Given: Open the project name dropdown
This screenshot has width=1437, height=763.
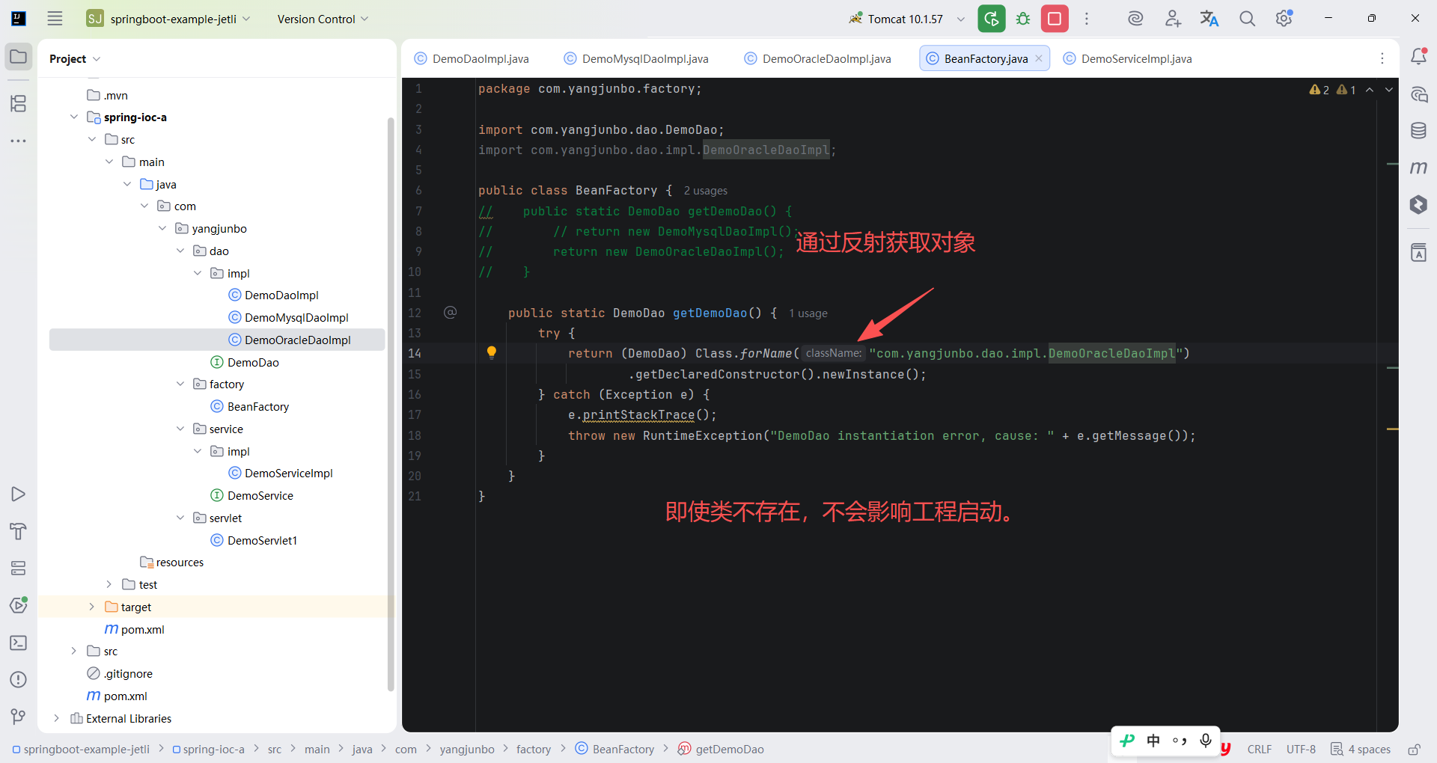Looking at the screenshot, I should (168, 19).
